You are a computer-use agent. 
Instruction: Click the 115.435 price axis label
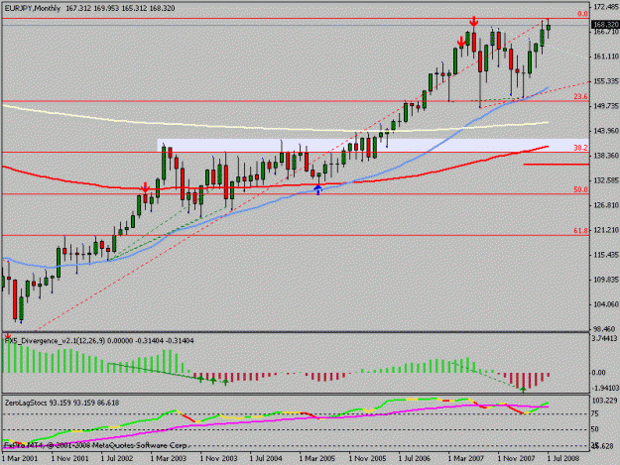click(x=606, y=255)
